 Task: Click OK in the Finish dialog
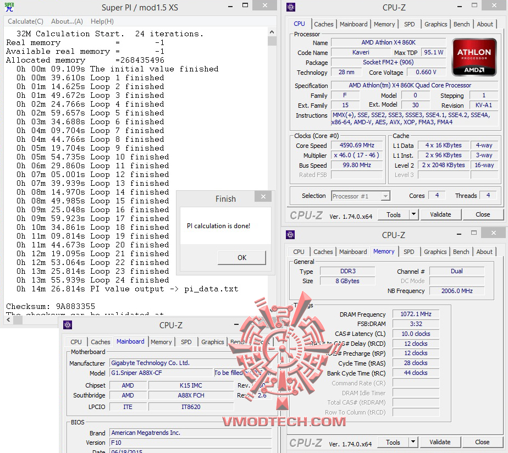(x=242, y=258)
